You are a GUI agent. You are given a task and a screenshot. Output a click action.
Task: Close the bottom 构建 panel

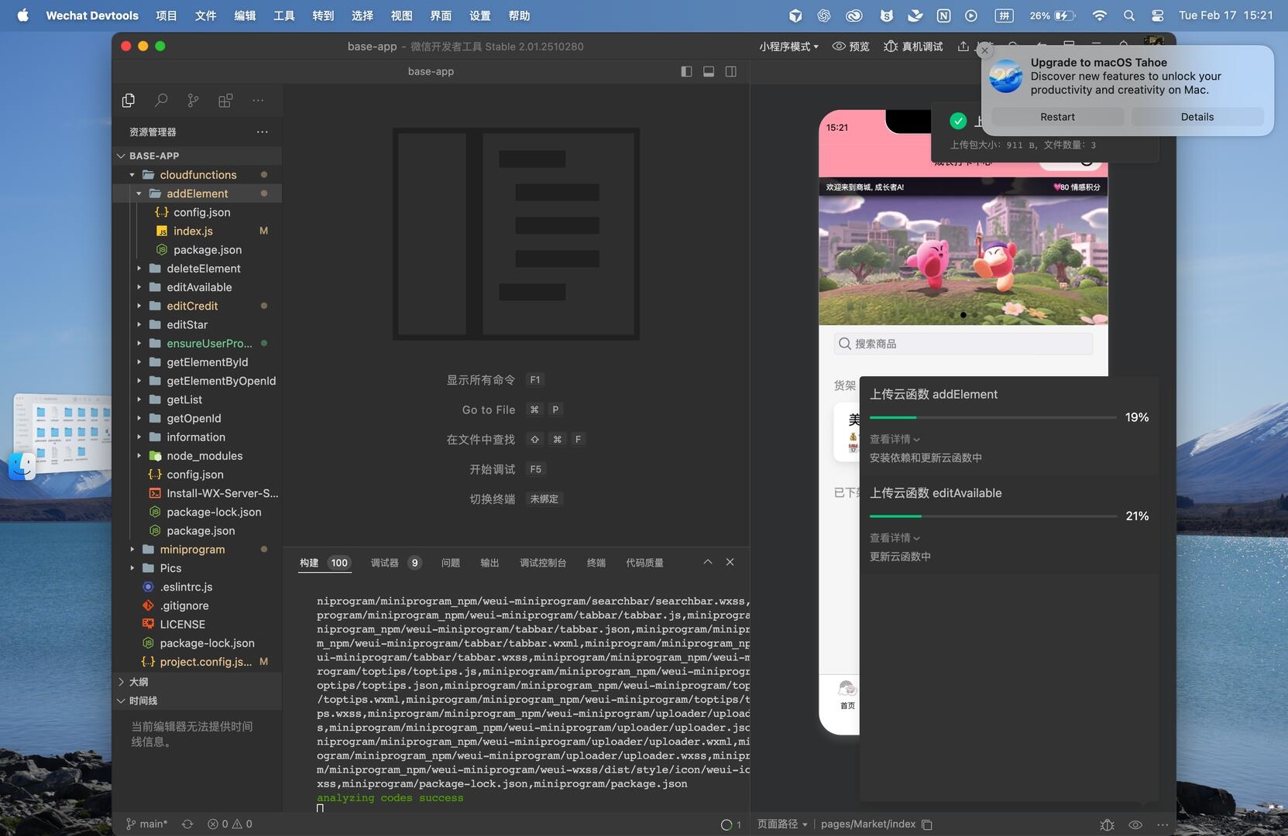click(730, 562)
